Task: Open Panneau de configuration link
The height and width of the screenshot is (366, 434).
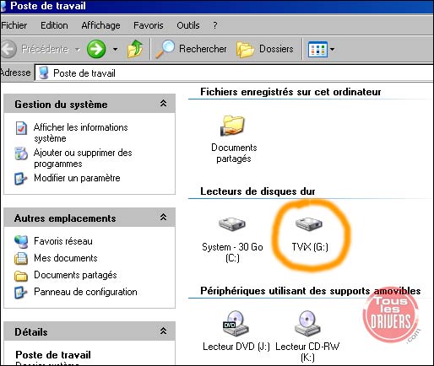Action: point(85,292)
